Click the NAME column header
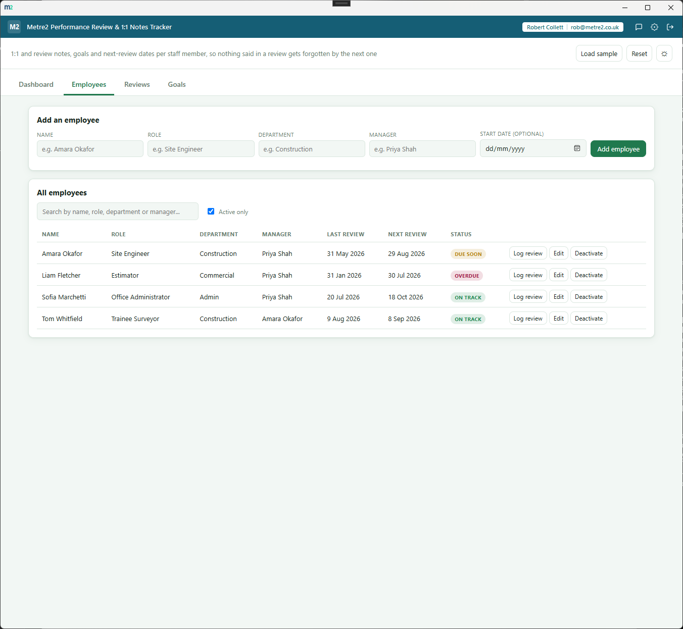Screen dimensions: 683x629 tap(51, 234)
